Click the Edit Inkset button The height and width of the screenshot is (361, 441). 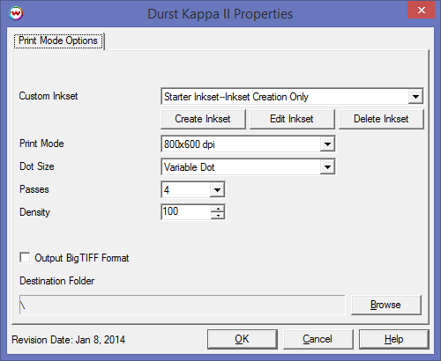(x=292, y=119)
